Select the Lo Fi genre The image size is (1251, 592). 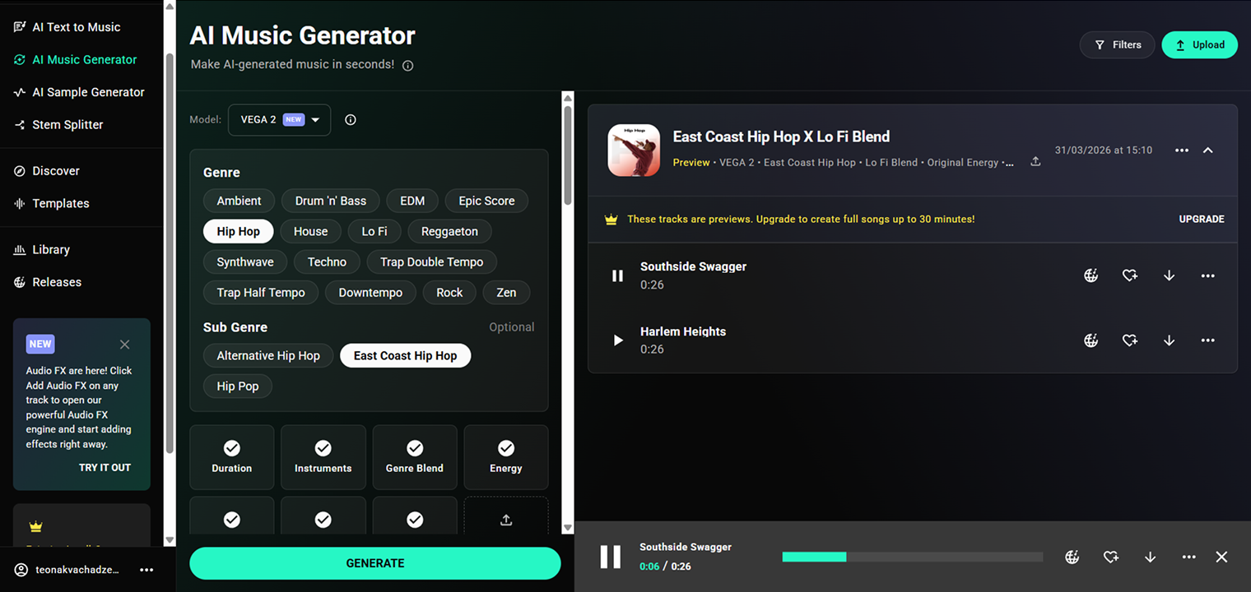tap(374, 231)
